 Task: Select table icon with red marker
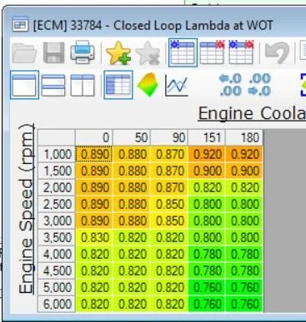coord(212,52)
